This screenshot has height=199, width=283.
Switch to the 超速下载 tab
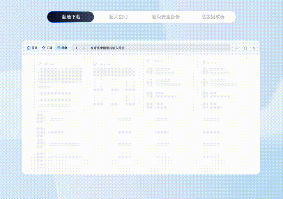click(71, 17)
